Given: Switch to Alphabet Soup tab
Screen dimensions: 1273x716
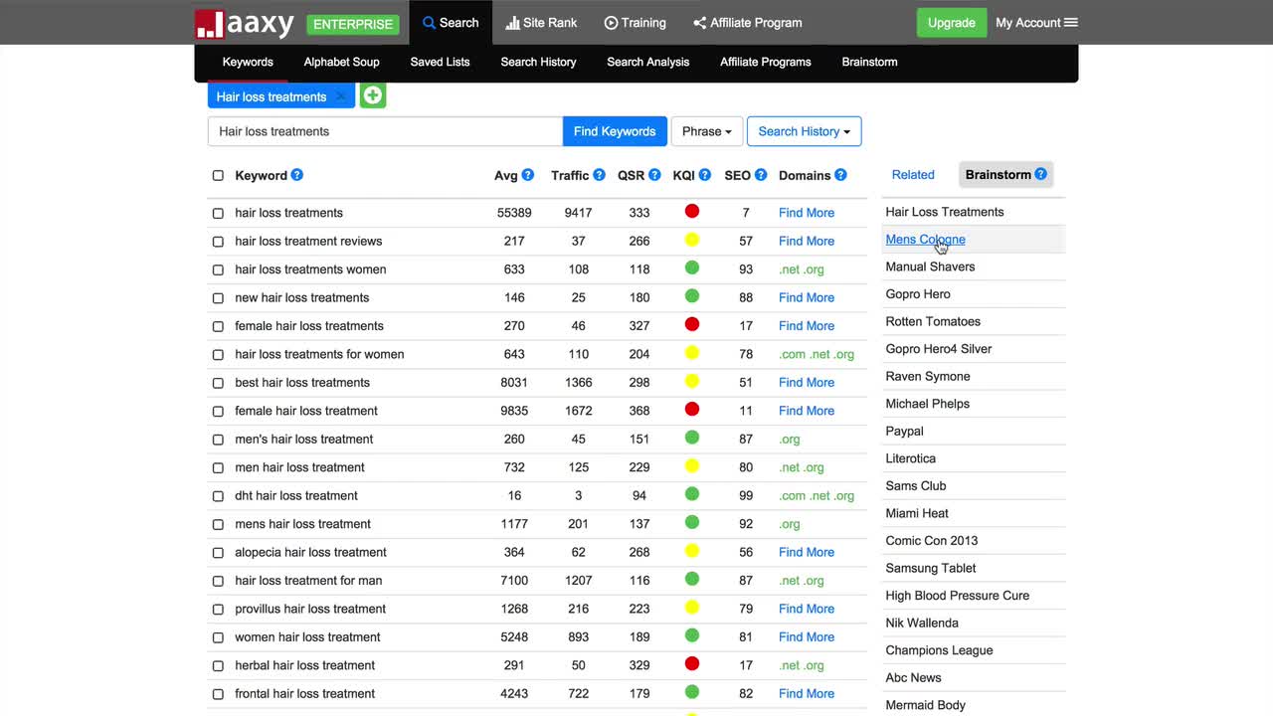Looking at the screenshot, I should 341,62.
